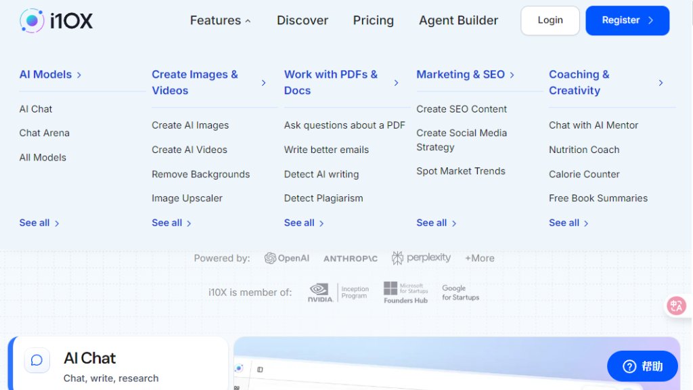This screenshot has width=693, height=390.
Task: Click See all under Marketing & SEO
Action: (x=436, y=223)
